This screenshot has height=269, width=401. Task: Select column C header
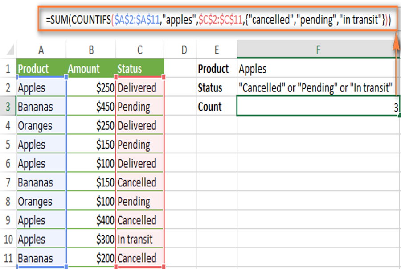(139, 50)
